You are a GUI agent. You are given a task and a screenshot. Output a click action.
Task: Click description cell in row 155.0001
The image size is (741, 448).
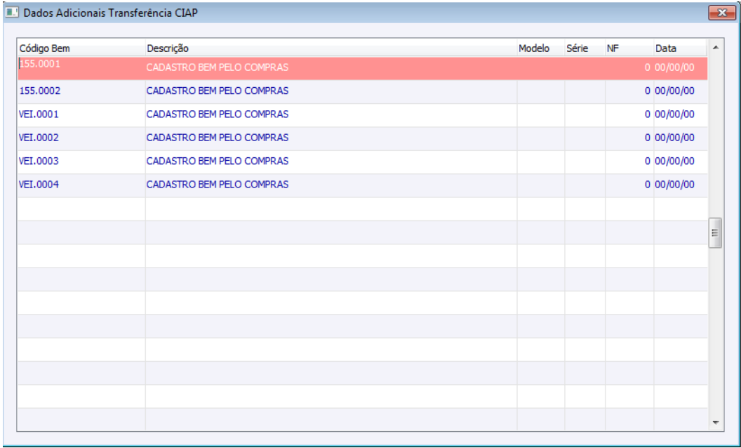[x=331, y=67]
